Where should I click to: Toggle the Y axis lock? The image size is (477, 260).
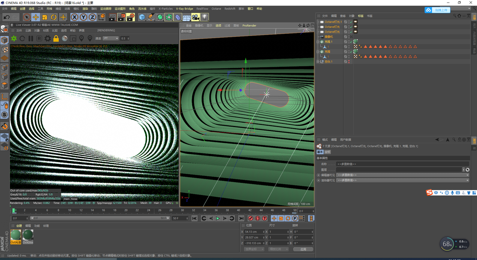83,17
